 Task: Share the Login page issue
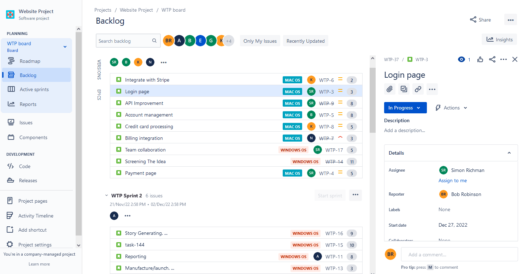click(492, 59)
